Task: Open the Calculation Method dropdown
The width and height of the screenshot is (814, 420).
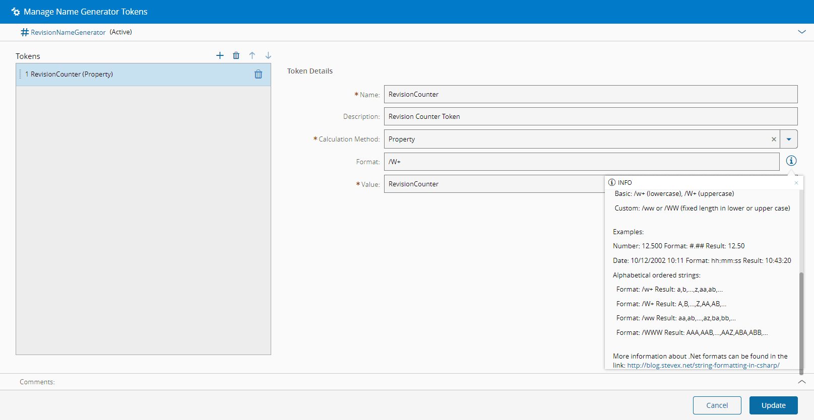Action: (789, 139)
